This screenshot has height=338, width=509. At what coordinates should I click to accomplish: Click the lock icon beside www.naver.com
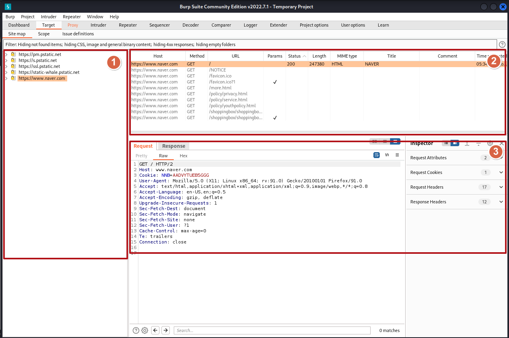[13, 78]
